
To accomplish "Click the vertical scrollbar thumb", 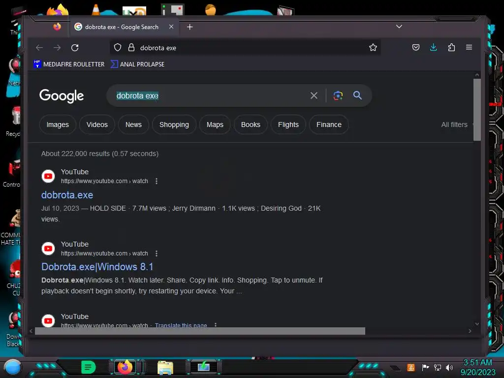I will (477, 110).
